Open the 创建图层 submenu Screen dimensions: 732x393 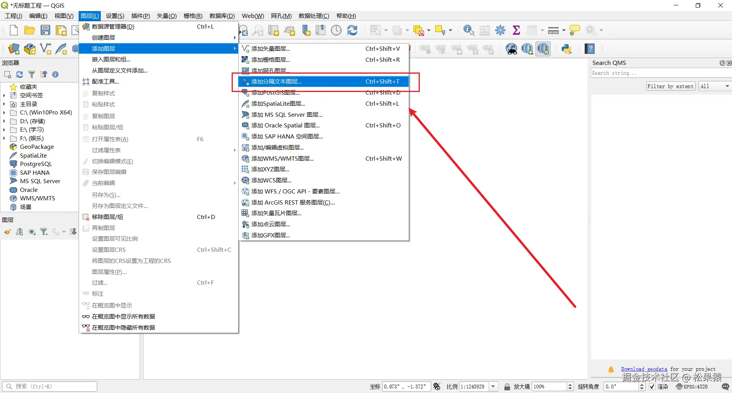coord(158,38)
